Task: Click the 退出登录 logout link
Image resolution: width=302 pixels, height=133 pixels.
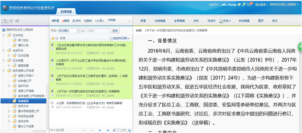Action: click(260, 5)
